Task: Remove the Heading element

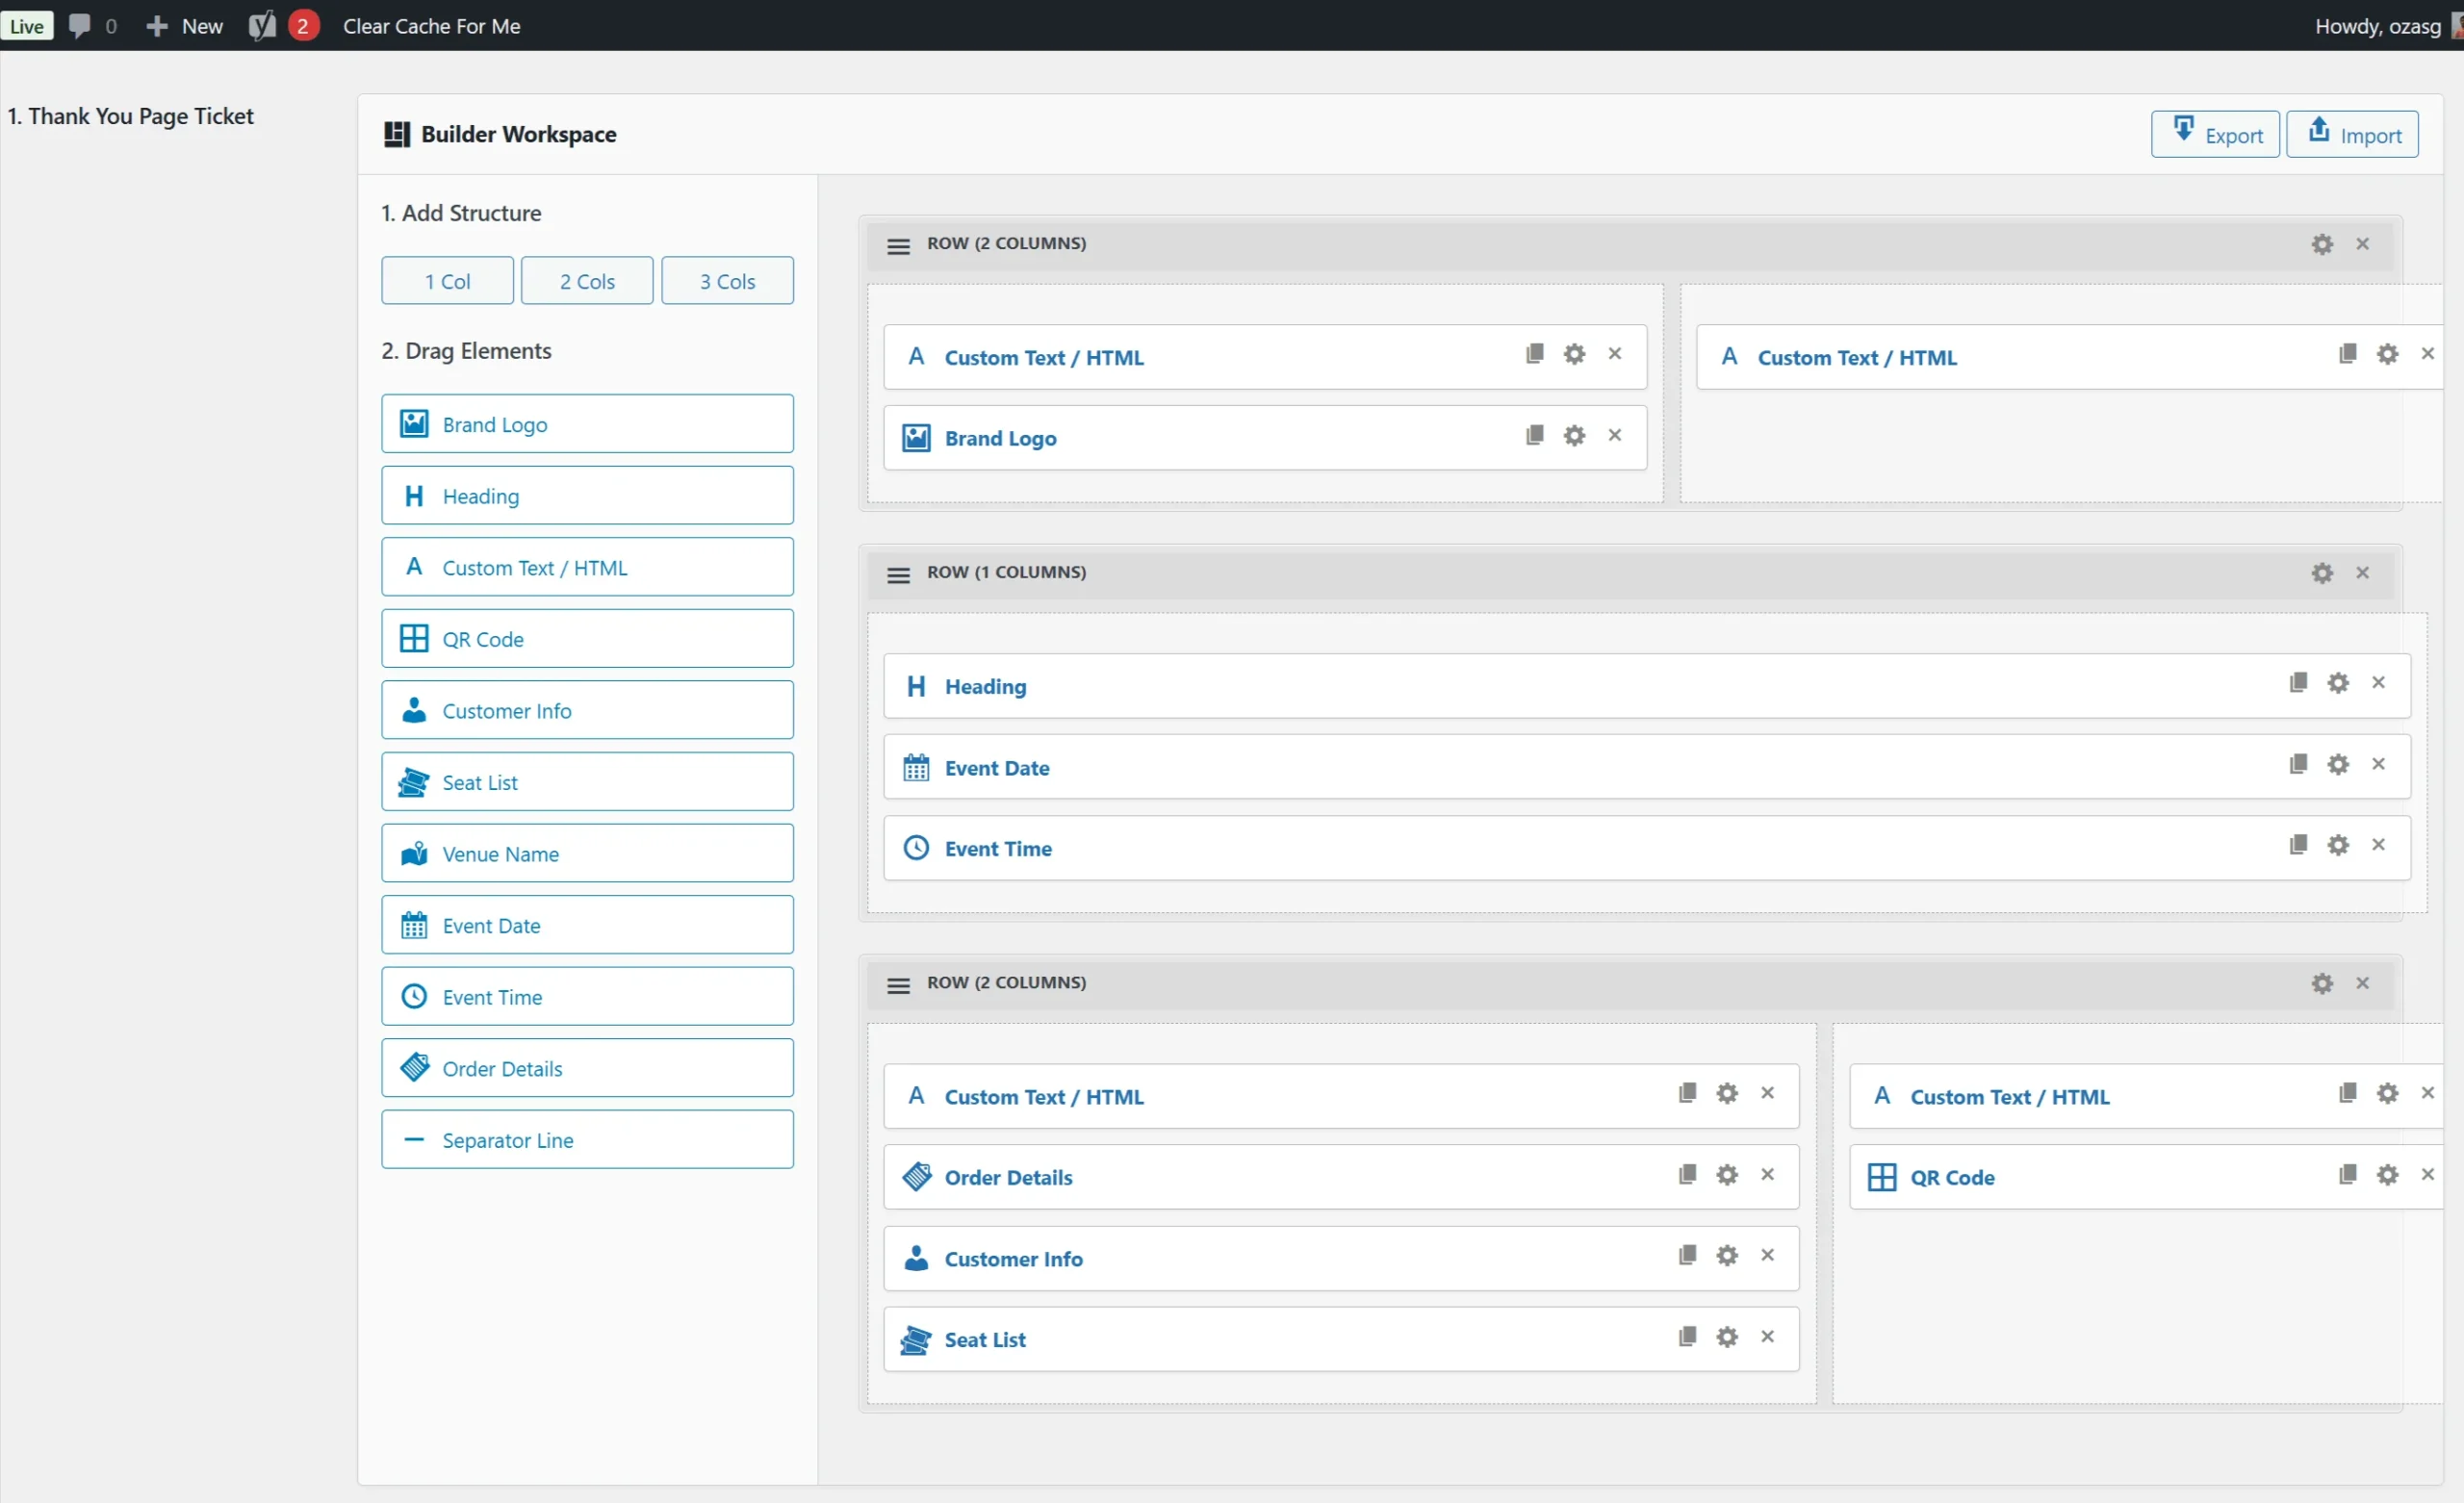Action: (2379, 682)
